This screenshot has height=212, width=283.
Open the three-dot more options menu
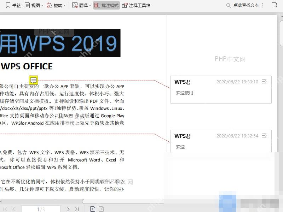point(262,5)
